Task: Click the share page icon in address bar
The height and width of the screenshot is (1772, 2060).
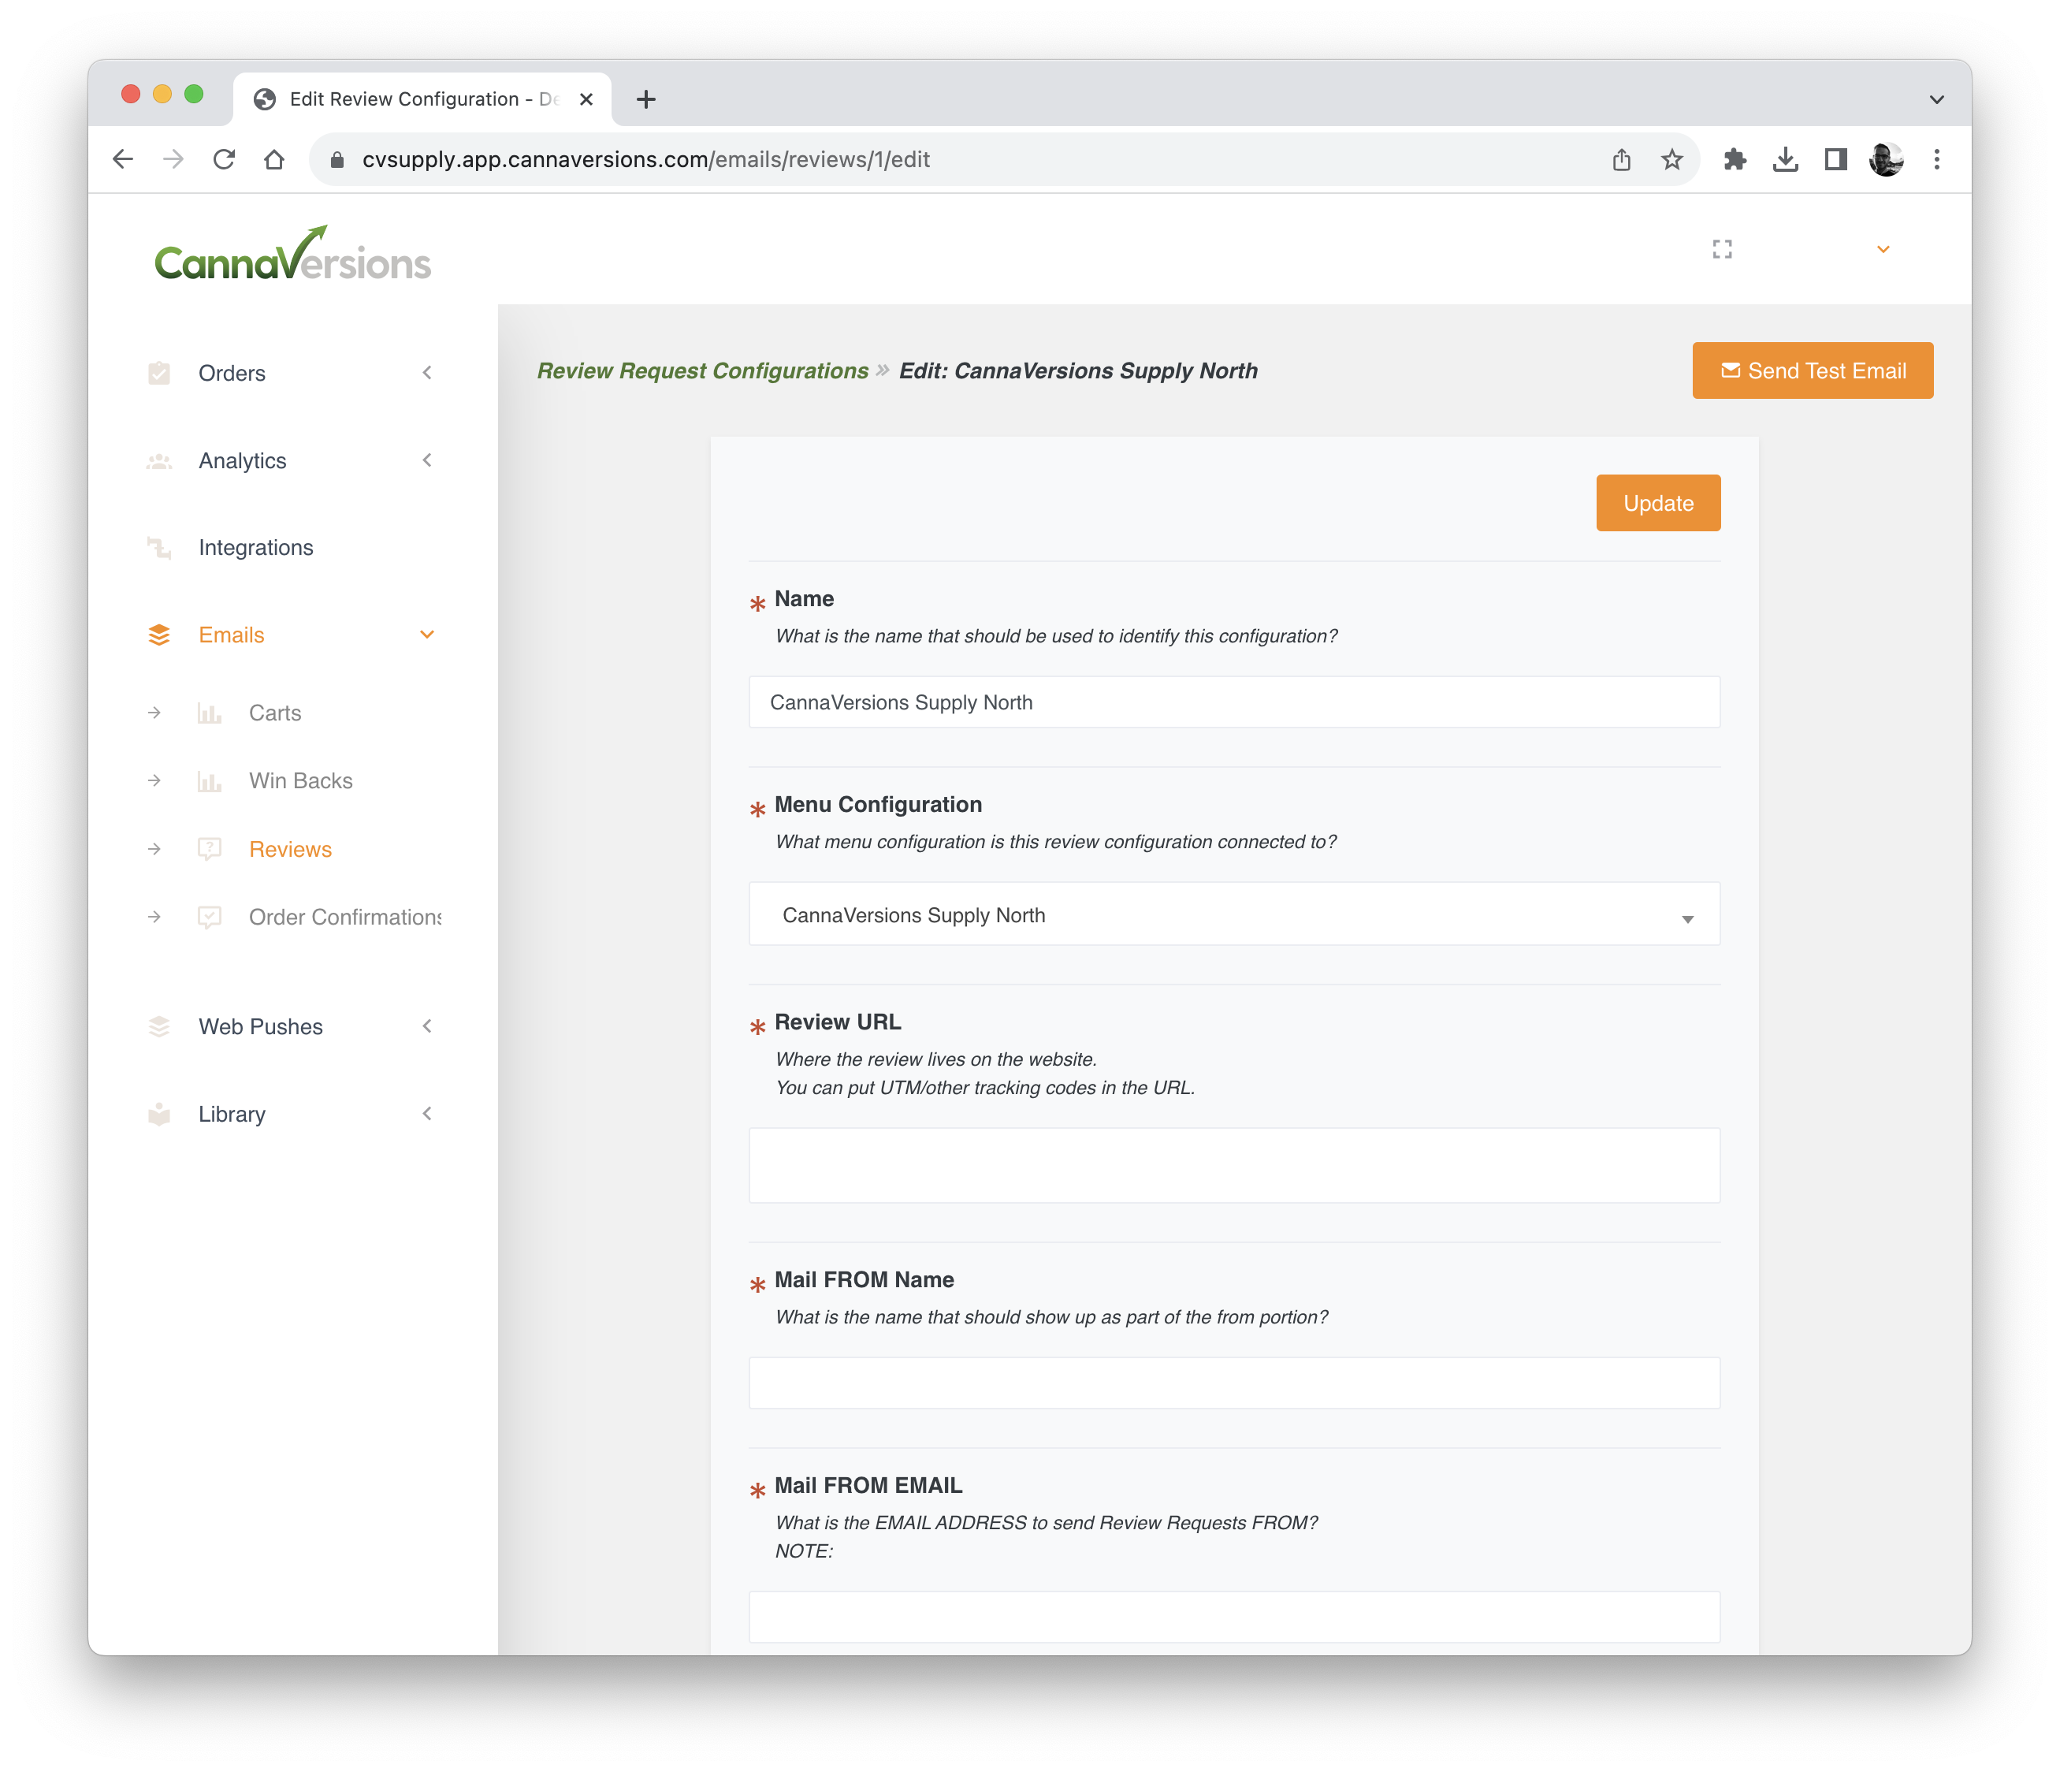Action: point(1622,159)
